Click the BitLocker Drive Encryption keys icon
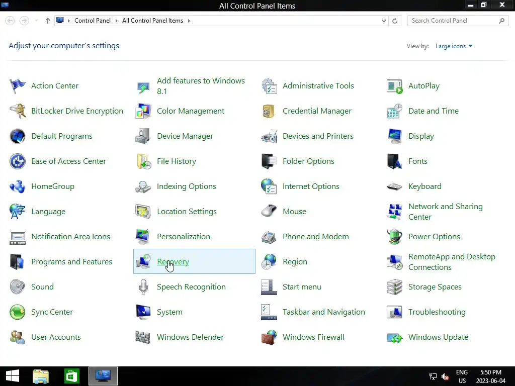515x386 pixels. point(18,111)
